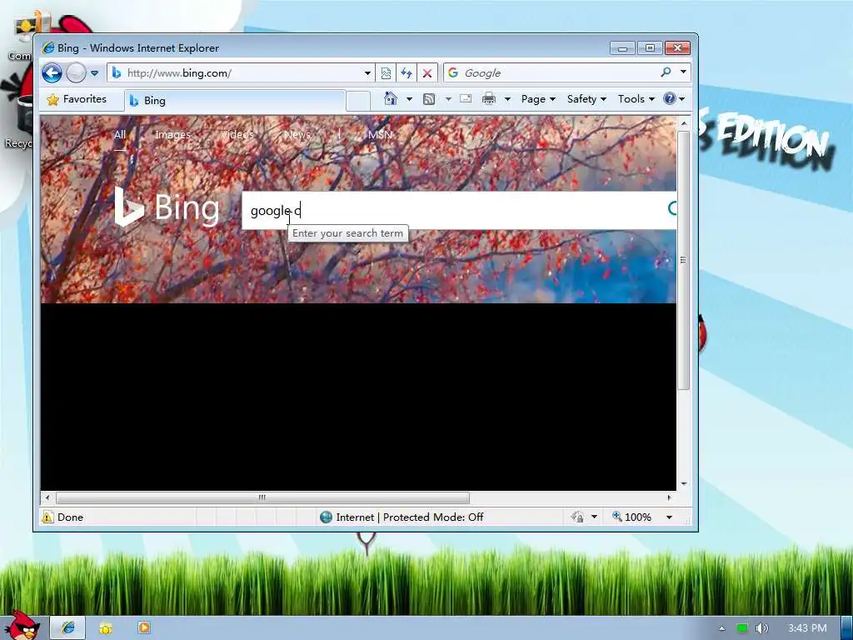Open the Angry Birds Start button
The width and height of the screenshot is (853, 640).
click(x=21, y=626)
